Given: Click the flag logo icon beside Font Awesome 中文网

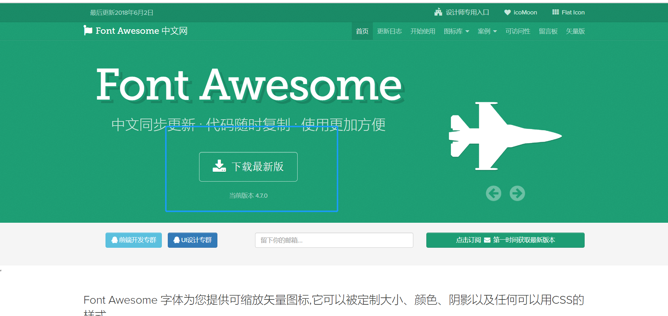Looking at the screenshot, I should (x=88, y=30).
